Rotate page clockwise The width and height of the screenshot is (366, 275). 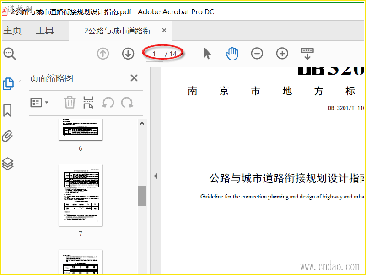coord(127,103)
